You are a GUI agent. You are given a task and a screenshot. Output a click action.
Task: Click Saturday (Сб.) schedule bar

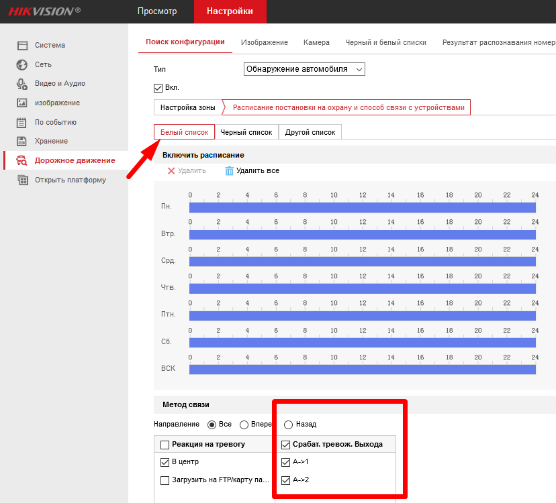[x=363, y=343]
